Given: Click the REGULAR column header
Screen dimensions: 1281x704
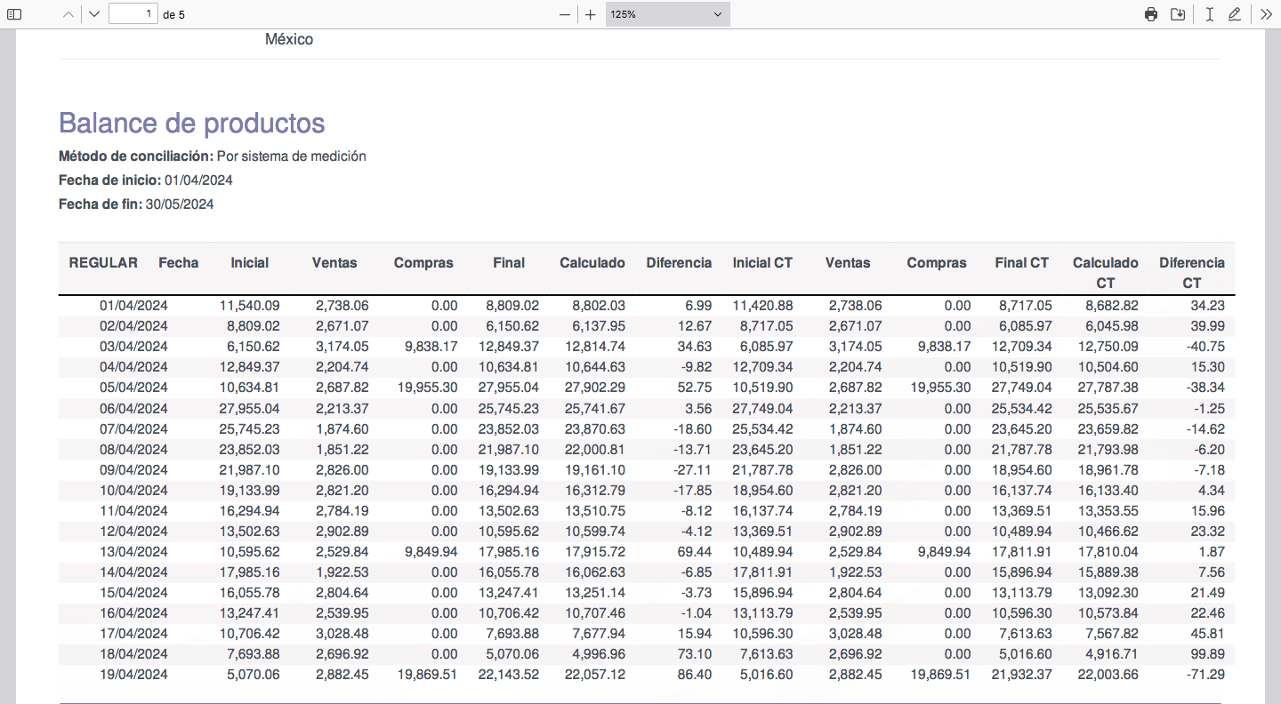Looking at the screenshot, I should 103,263.
